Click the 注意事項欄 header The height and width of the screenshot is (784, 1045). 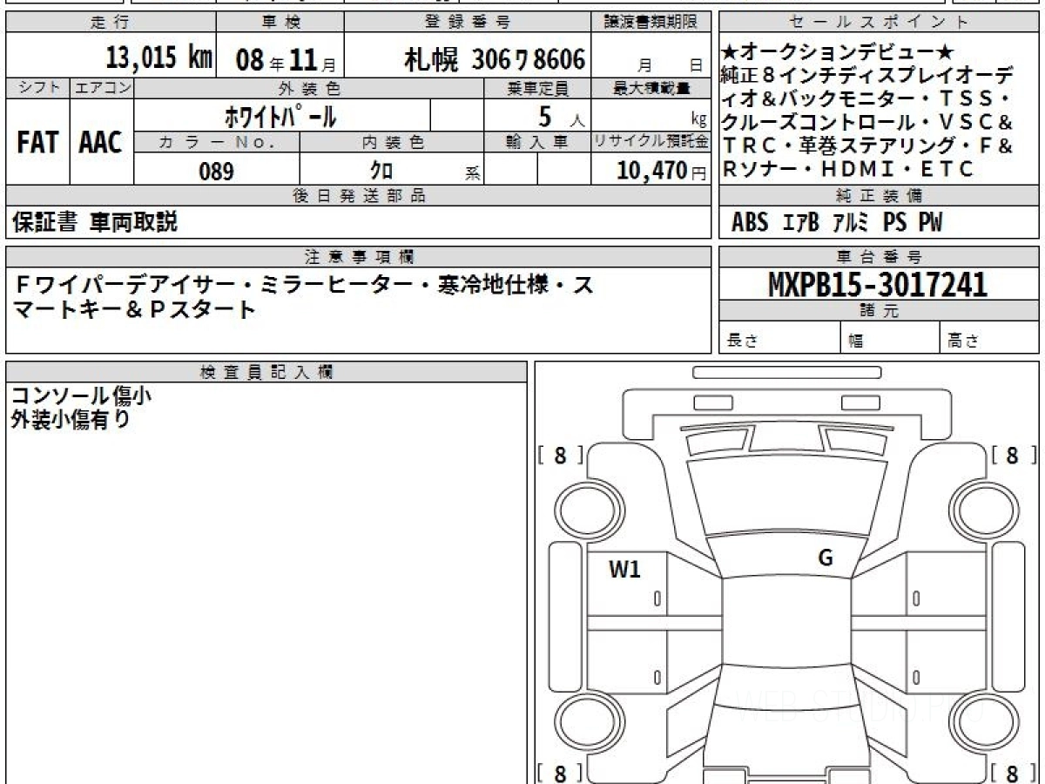tap(359, 257)
